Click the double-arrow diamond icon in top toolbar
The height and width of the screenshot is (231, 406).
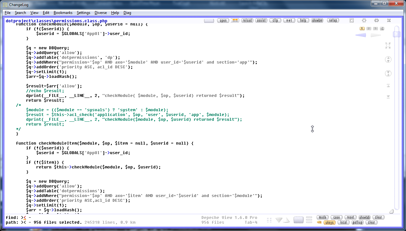point(376,20)
